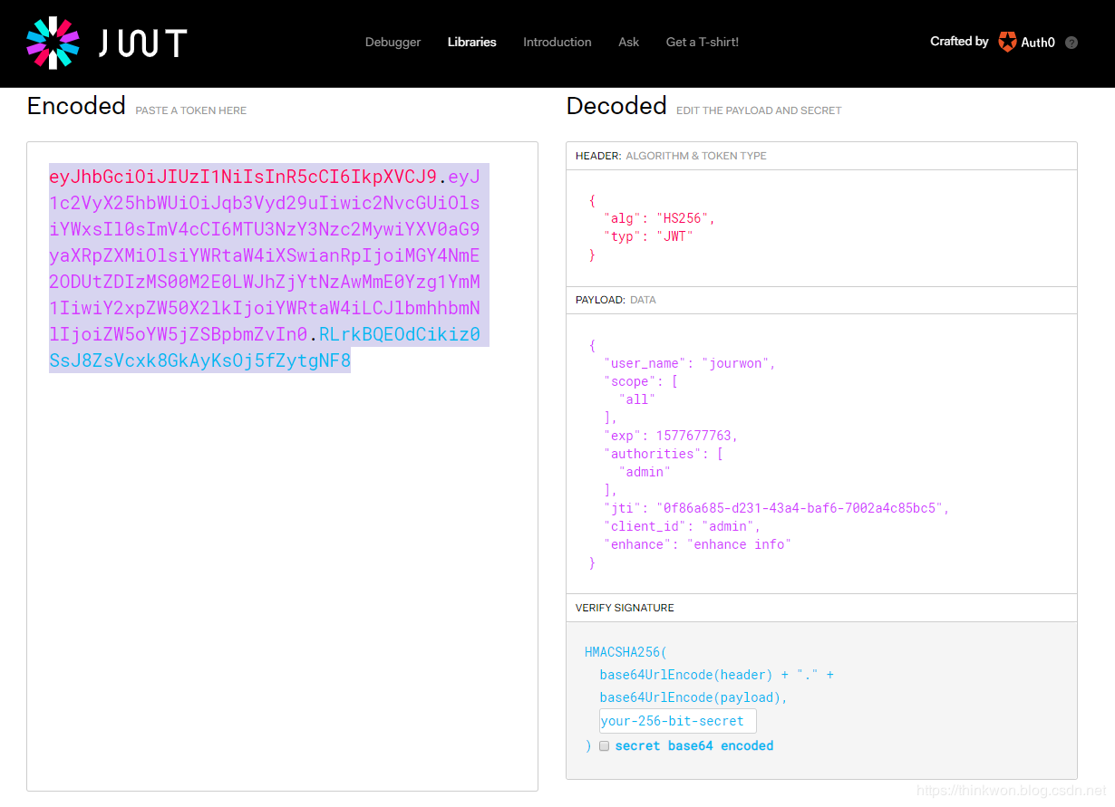The width and height of the screenshot is (1115, 807).
Task: Click the Get a T-shirt! link
Action: (702, 42)
